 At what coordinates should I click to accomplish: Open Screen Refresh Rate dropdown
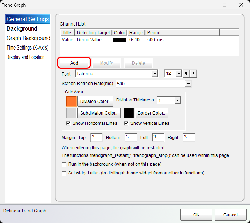coord(188,84)
